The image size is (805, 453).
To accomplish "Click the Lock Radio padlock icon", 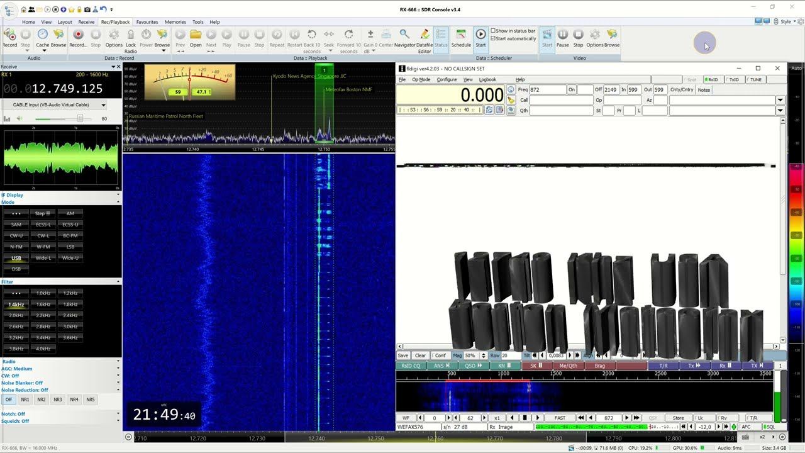I will [130, 35].
